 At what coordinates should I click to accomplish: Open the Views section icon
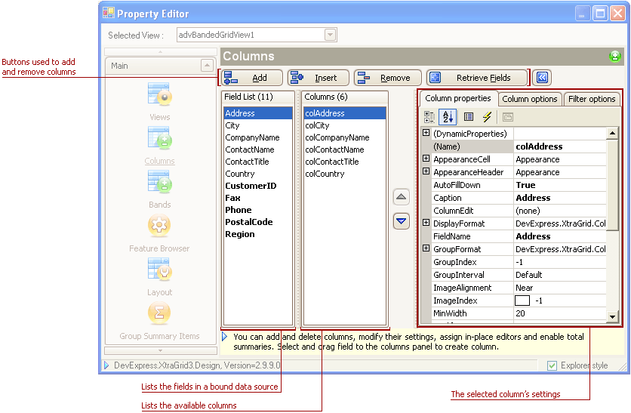tap(160, 94)
